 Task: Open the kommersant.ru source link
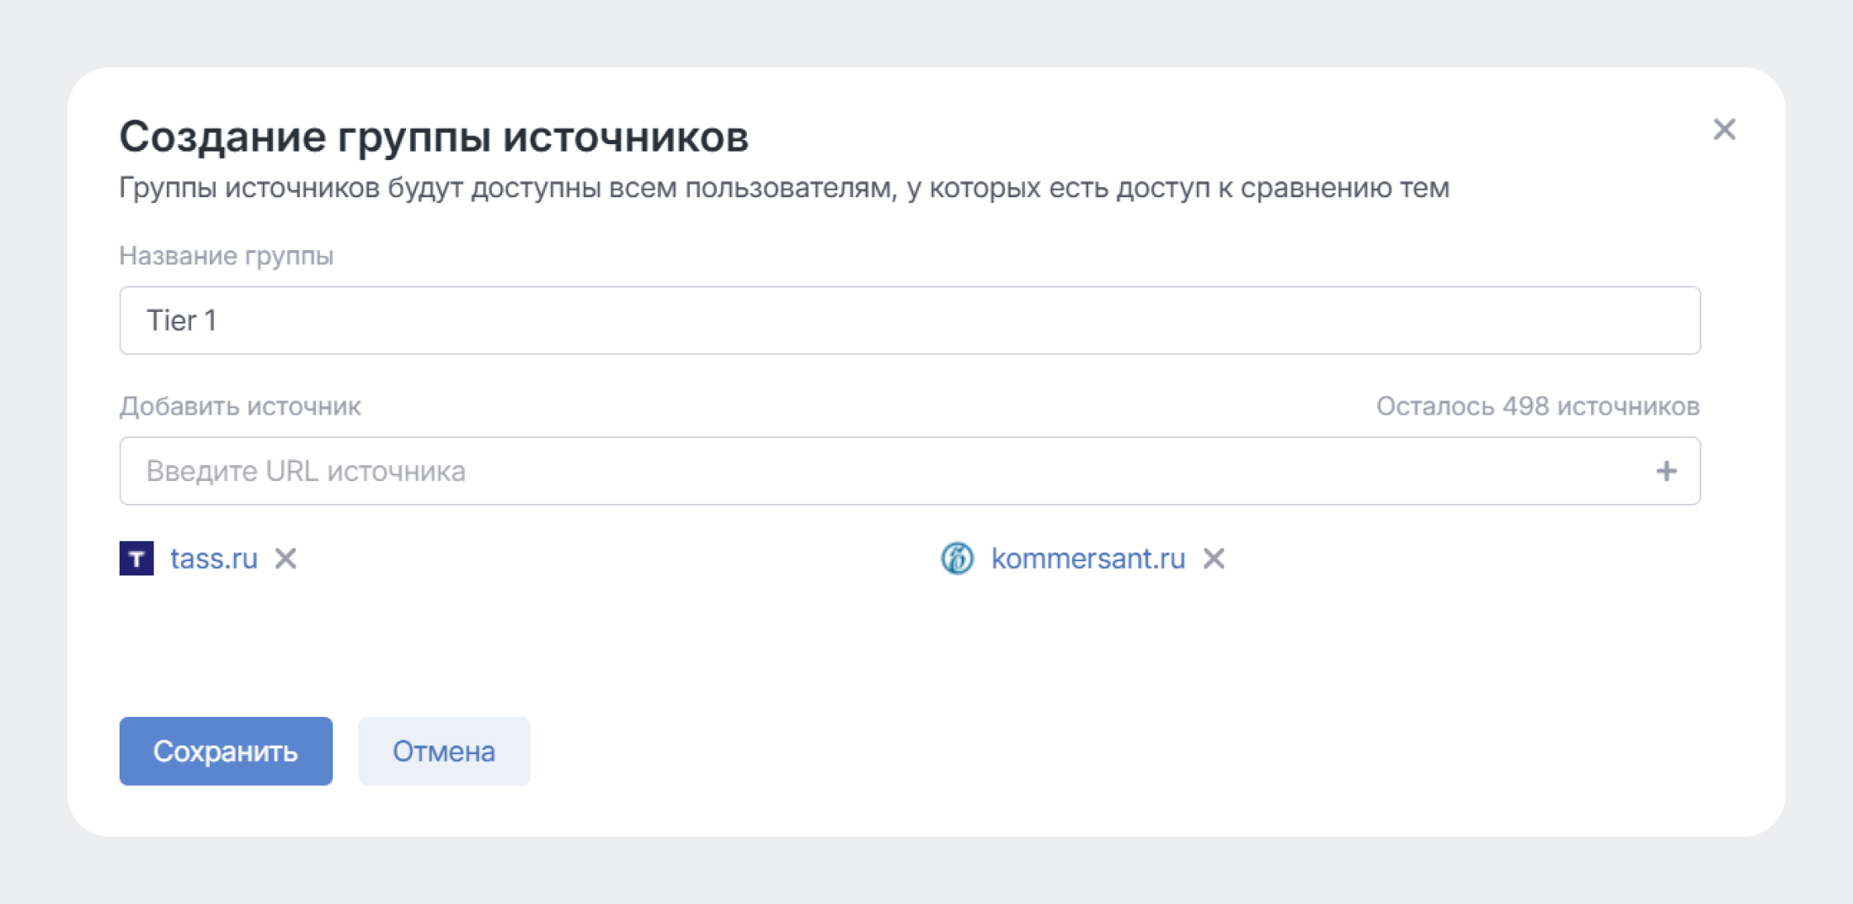(1087, 559)
